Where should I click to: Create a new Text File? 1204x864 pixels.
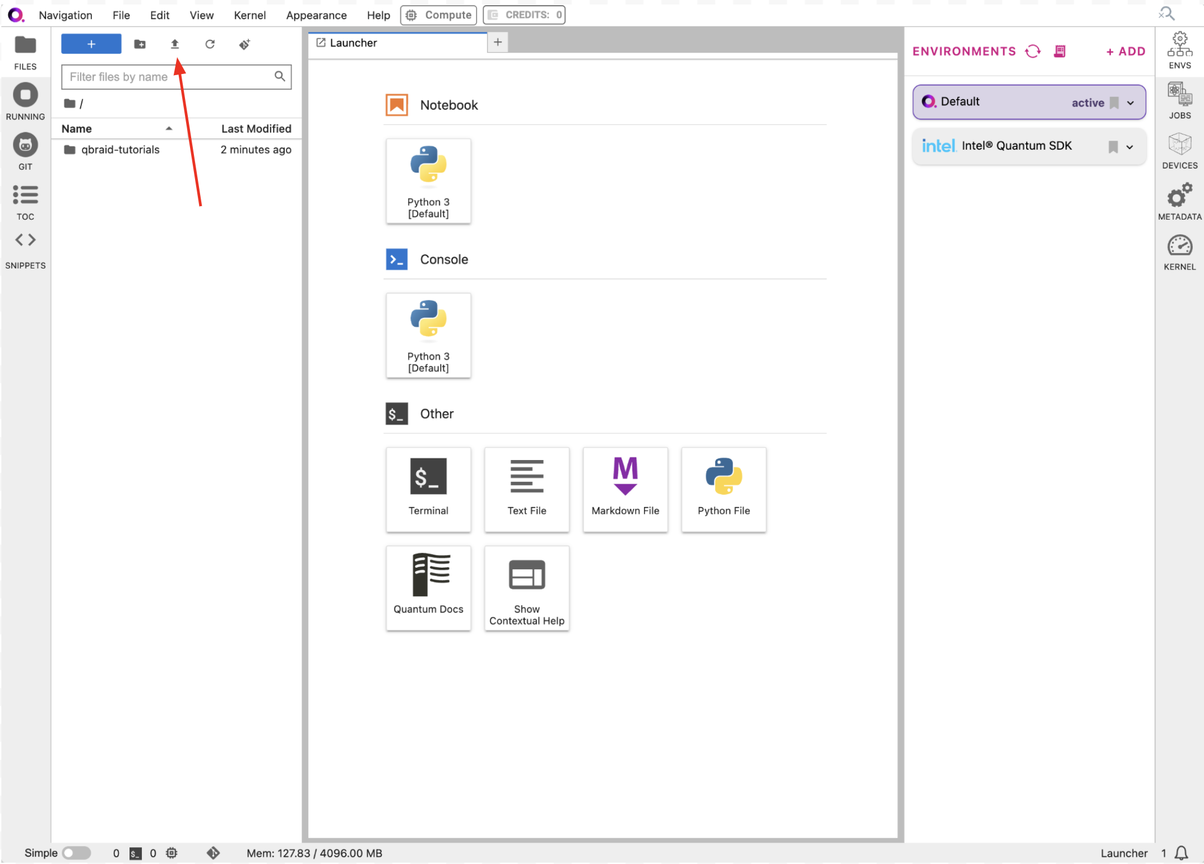pyautogui.click(x=527, y=490)
